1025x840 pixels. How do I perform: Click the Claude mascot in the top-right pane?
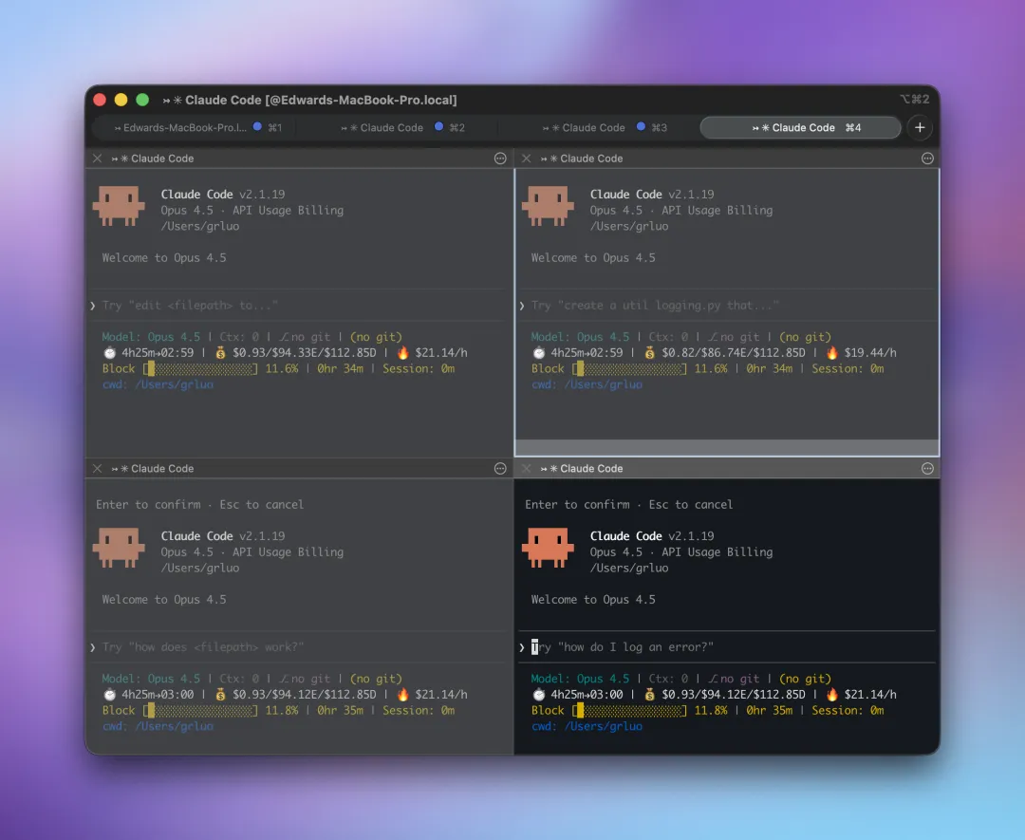[x=548, y=205]
